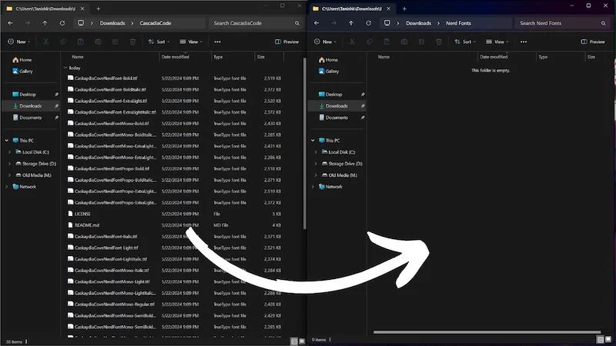The width and height of the screenshot is (616, 346).
Task: Refresh the Nerd Fonts folder view
Action: point(369,23)
